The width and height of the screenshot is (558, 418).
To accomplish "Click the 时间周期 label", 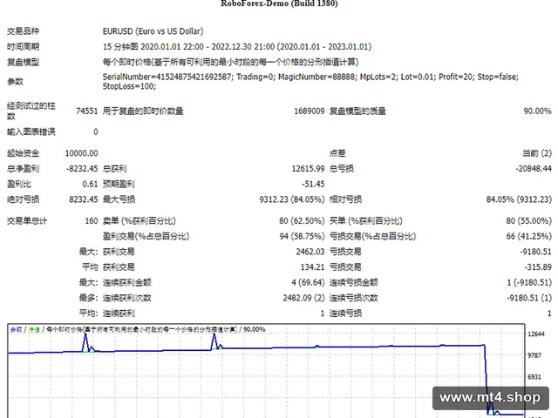I will 24,46.
